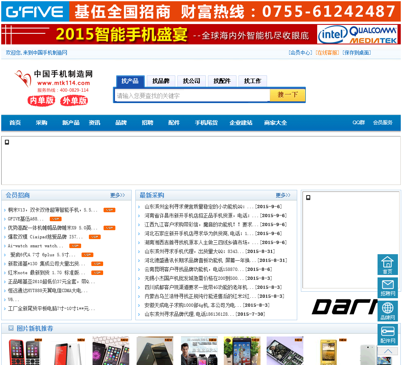Click the VIP badge beside Ai-watch smart watch
This screenshot has width=402, height=365.
[75, 246]
